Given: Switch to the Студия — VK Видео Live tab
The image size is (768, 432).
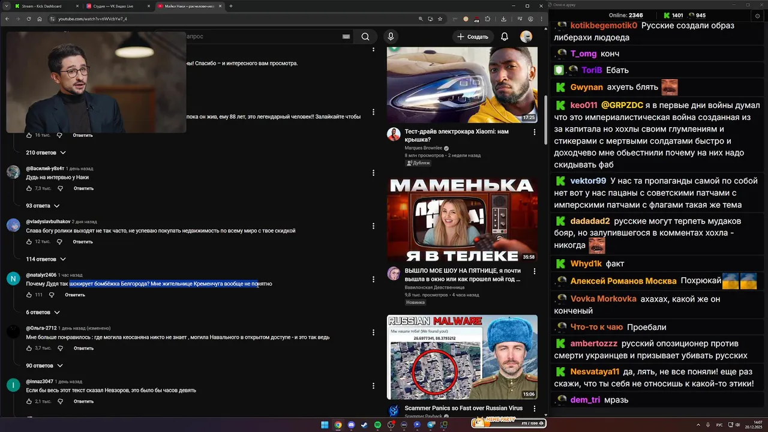Looking at the screenshot, I should tap(118, 6).
